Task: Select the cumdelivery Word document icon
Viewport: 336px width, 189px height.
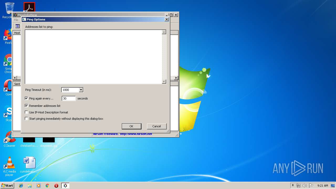Action: 29,165
